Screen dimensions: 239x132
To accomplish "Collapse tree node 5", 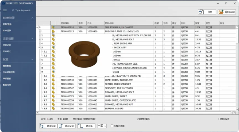I will tap(39, 48).
